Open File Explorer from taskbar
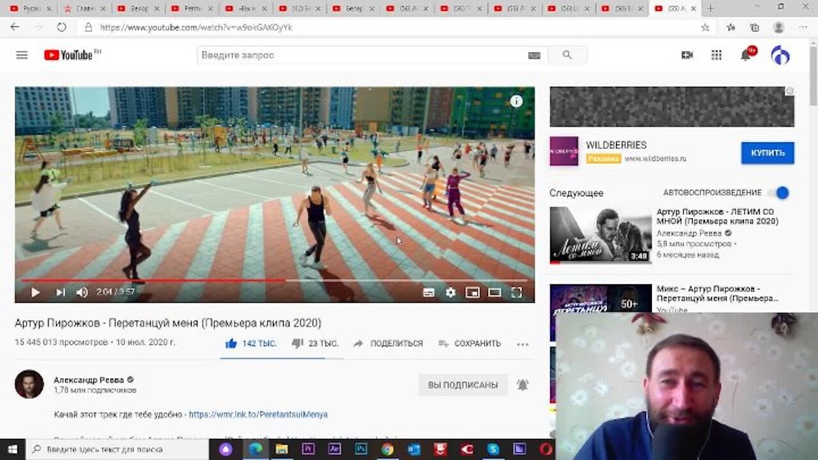818x460 pixels. [x=282, y=449]
